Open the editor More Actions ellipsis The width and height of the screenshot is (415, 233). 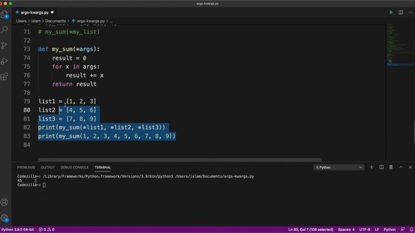(x=410, y=12)
